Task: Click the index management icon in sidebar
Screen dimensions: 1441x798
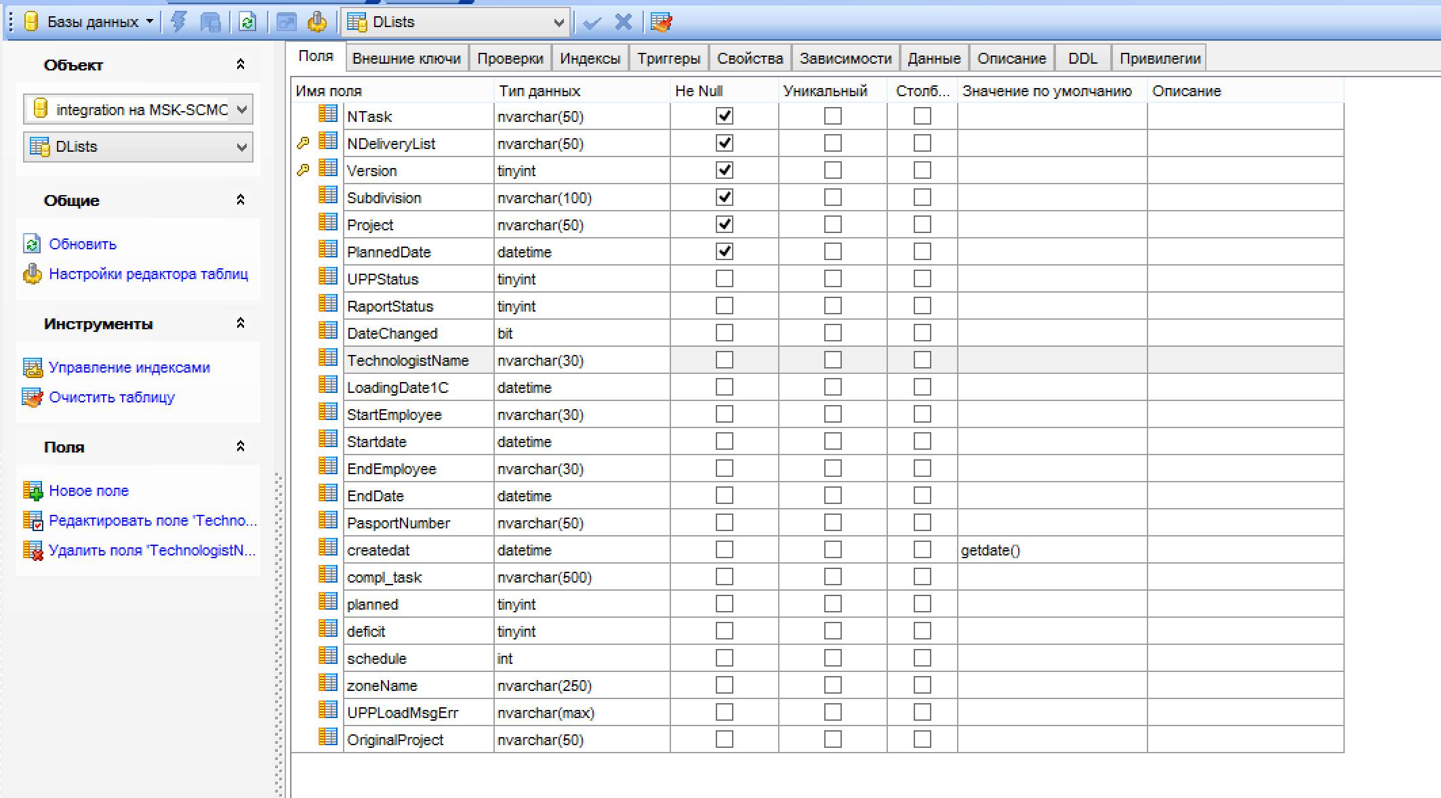Action: [x=33, y=367]
